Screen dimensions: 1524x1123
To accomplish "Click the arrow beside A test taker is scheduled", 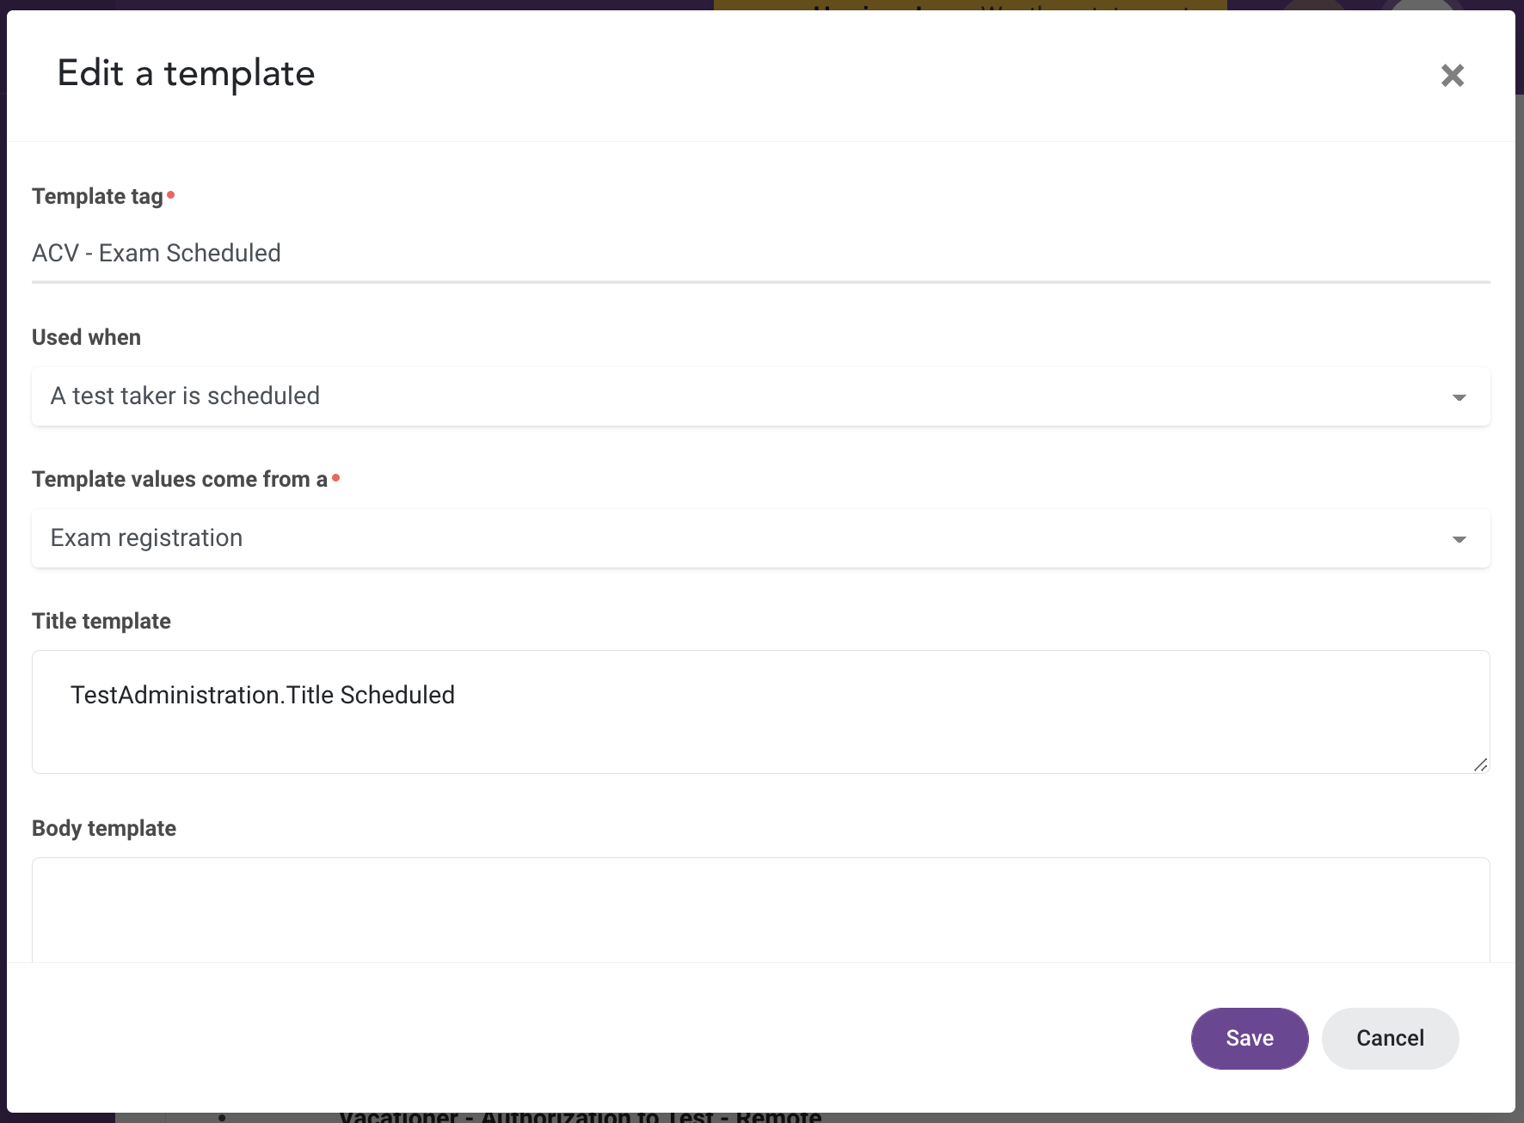I will [1459, 397].
